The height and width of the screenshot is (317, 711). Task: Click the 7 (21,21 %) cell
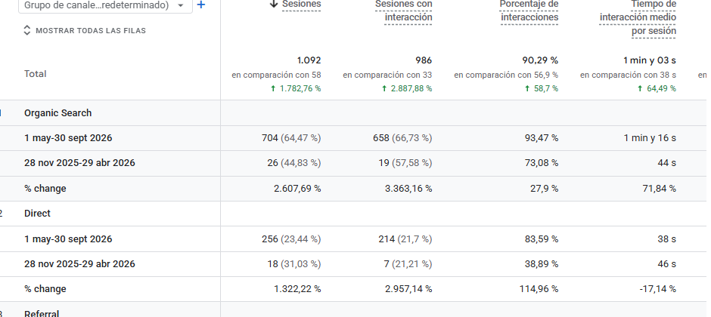408,264
